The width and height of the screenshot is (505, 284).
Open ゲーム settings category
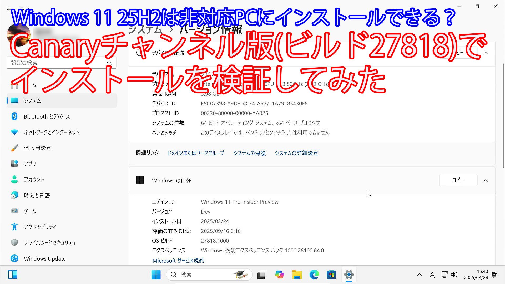point(62,211)
